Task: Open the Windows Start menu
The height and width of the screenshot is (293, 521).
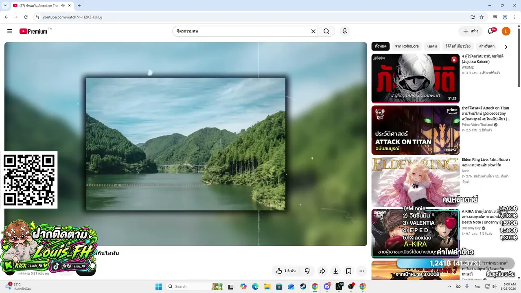Action: point(158,286)
